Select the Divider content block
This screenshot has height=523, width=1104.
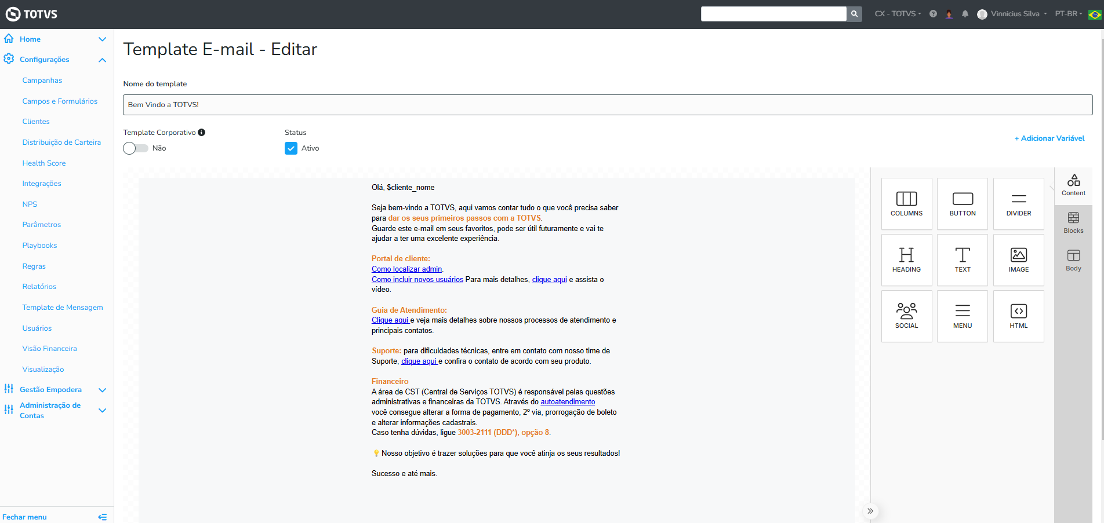(1019, 204)
